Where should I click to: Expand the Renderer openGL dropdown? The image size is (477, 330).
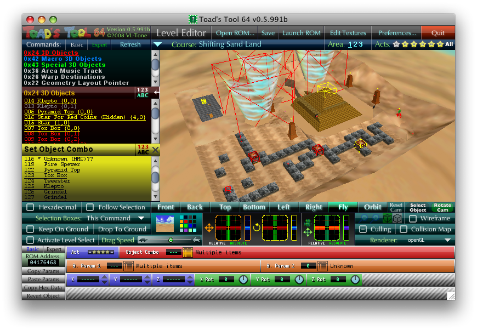447,240
